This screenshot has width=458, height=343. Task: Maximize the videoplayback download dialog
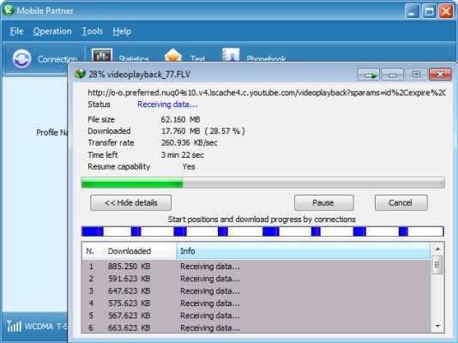tap(416, 75)
